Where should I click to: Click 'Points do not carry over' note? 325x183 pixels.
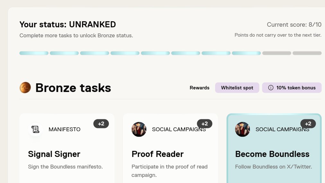278,35
